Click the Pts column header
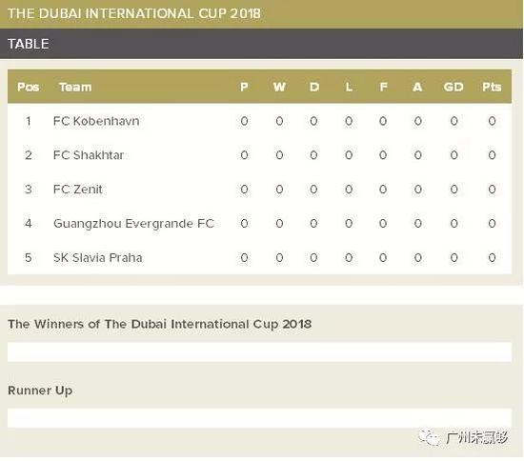 (492, 87)
